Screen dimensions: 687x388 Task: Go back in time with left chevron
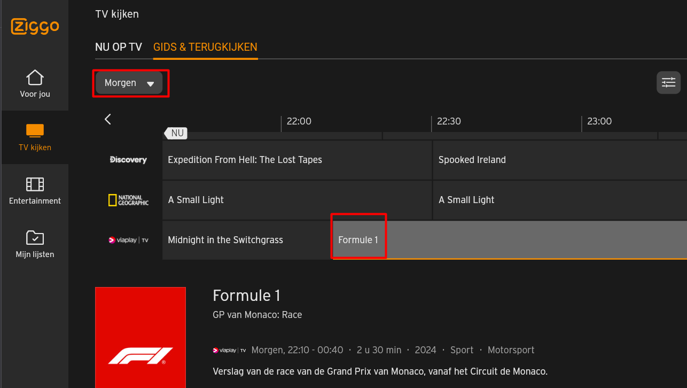[108, 119]
